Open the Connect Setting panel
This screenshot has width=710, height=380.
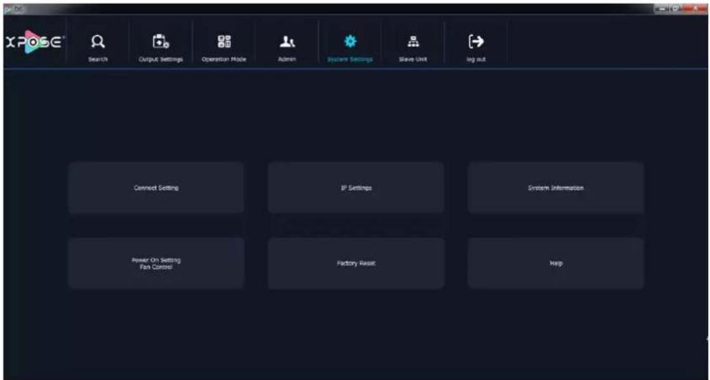click(x=156, y=187)
